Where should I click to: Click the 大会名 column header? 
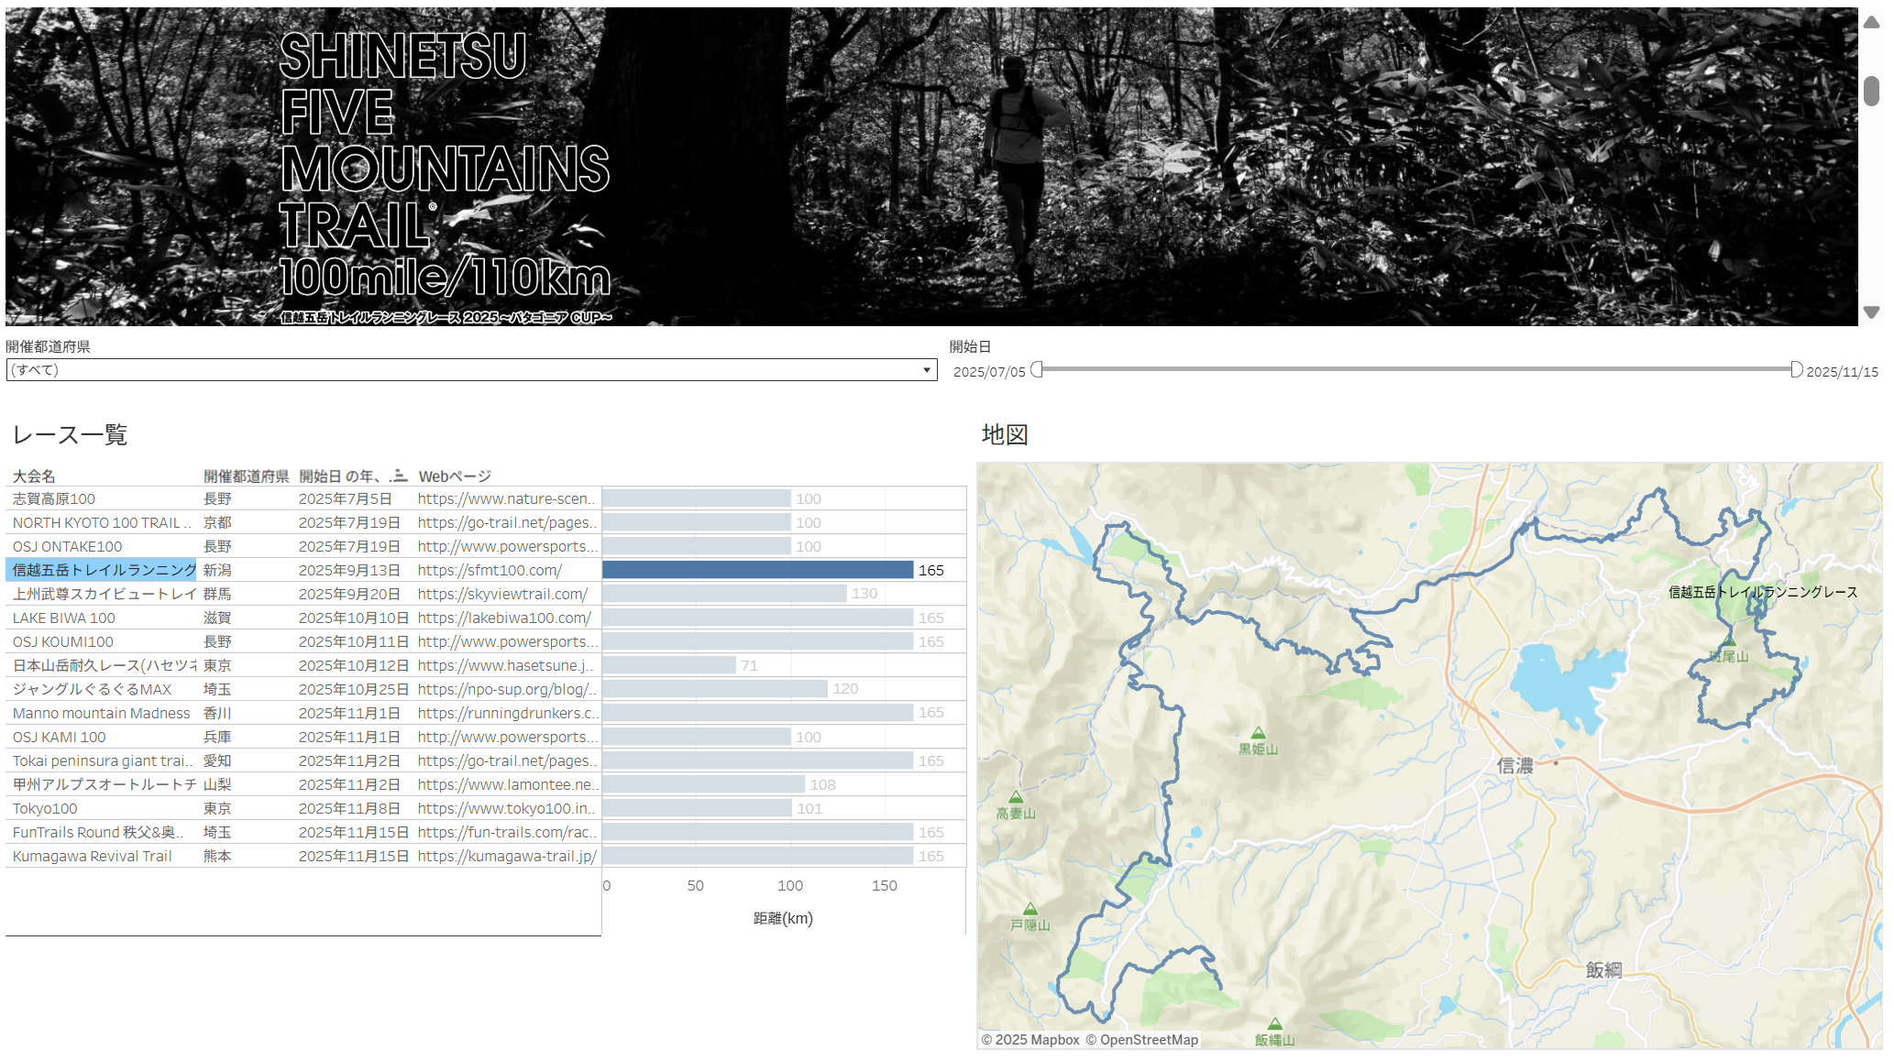(34, 476)
